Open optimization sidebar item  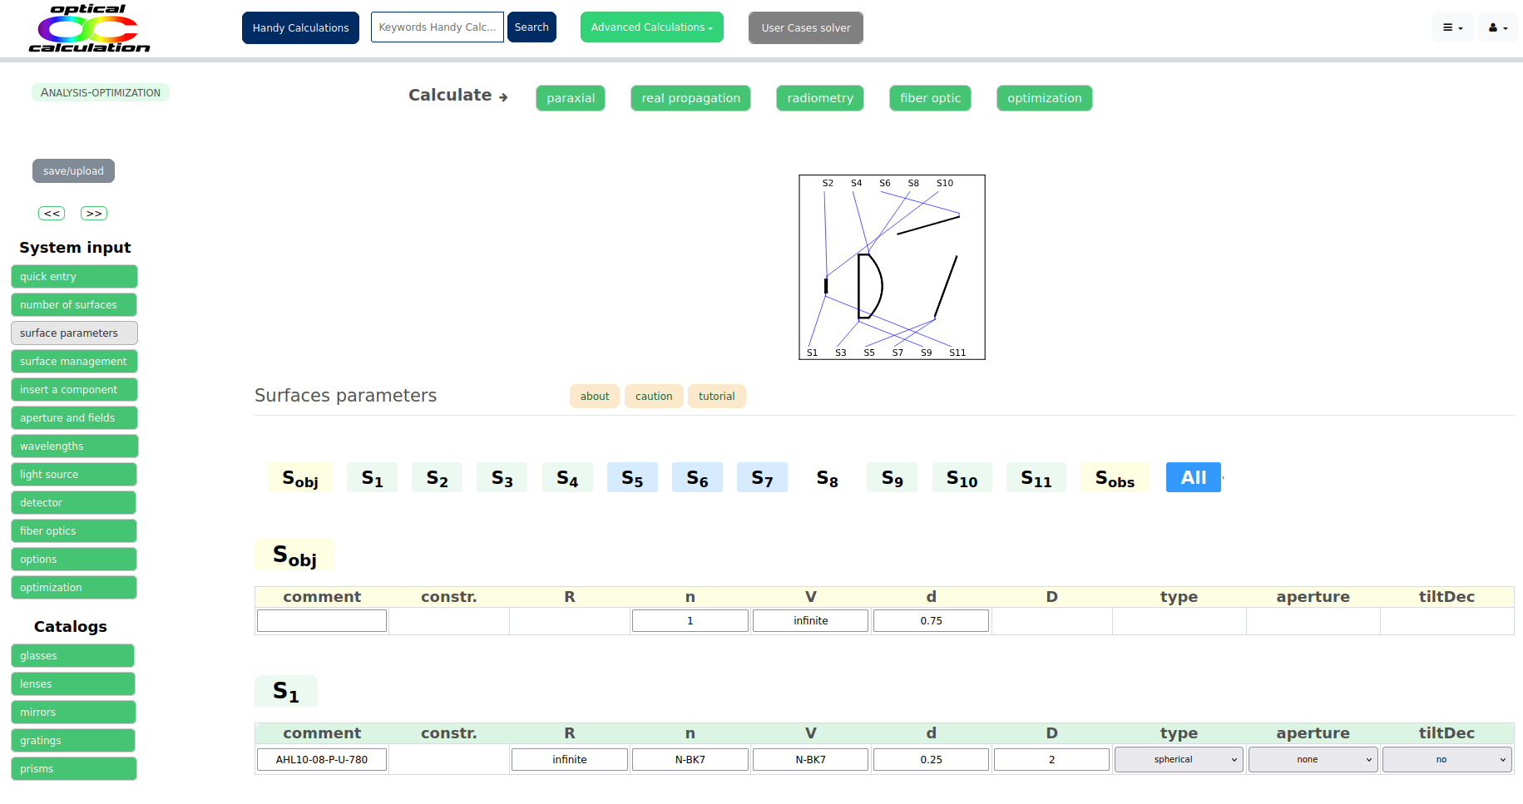tap(74, 587)
